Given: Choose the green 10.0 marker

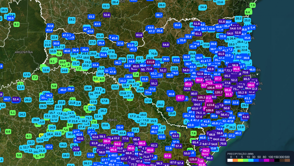Looking at the screenshot, I should [62, 62].
